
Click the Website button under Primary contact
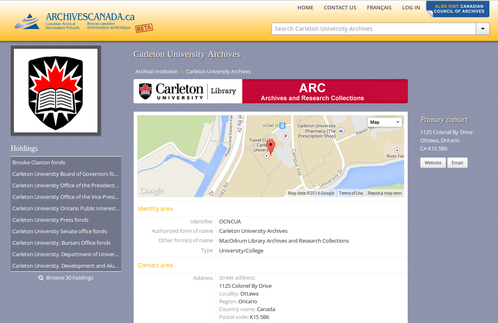433,162
